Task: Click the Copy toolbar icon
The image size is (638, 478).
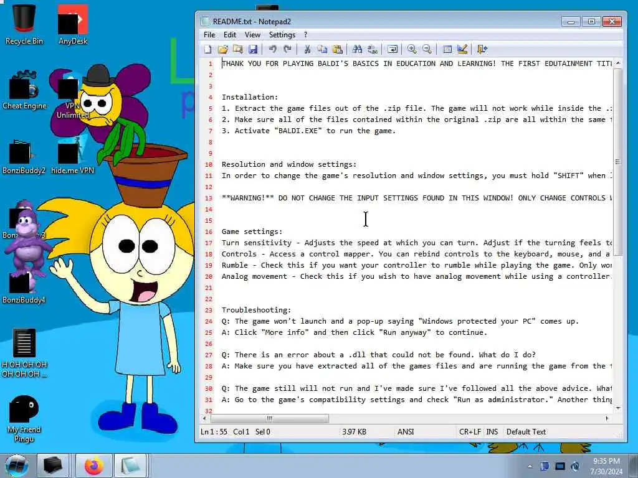Action: pyautogui.click(x=322, y=49)
